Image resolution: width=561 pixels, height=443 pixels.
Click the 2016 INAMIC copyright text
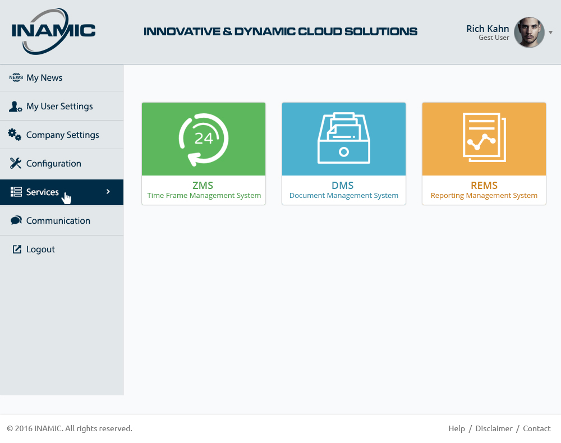(70, 428)
